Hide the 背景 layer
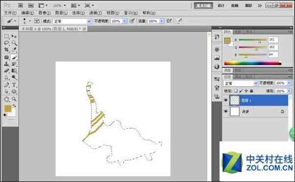295x182 pixels. click(x=225, y=112)
